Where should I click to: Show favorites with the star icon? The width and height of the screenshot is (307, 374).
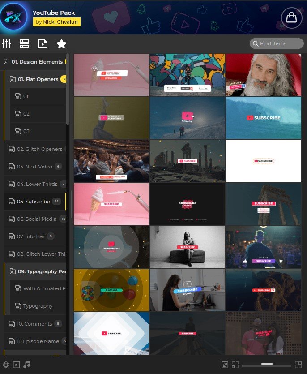(61, 44)
